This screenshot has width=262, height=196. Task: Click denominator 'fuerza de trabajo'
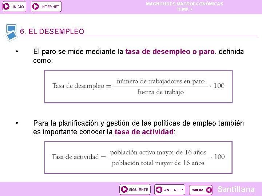click(160, 92)
